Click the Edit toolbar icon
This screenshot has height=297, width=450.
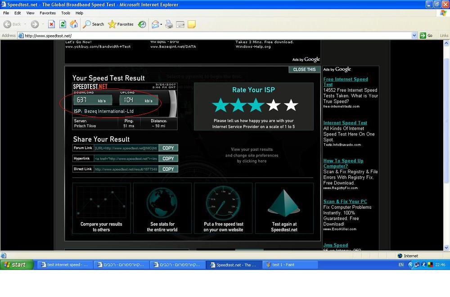(180, 24)
